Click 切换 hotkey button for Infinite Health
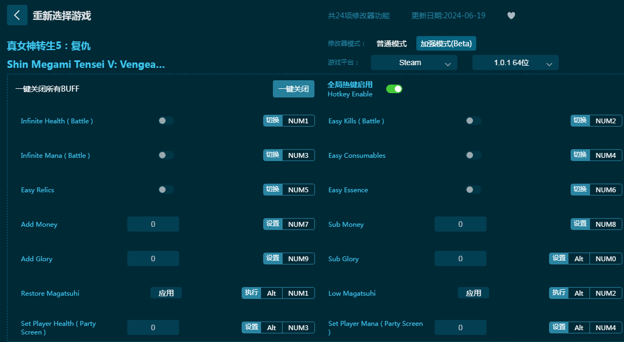This screenshot has height=342, width=624. point(272,121)
